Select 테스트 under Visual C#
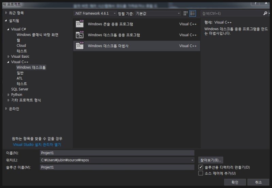Screen dimensions: 272x188 [22, 51]
